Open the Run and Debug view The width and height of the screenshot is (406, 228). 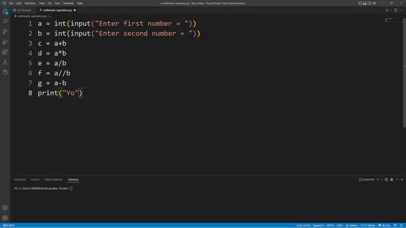(x=5, y=42)
